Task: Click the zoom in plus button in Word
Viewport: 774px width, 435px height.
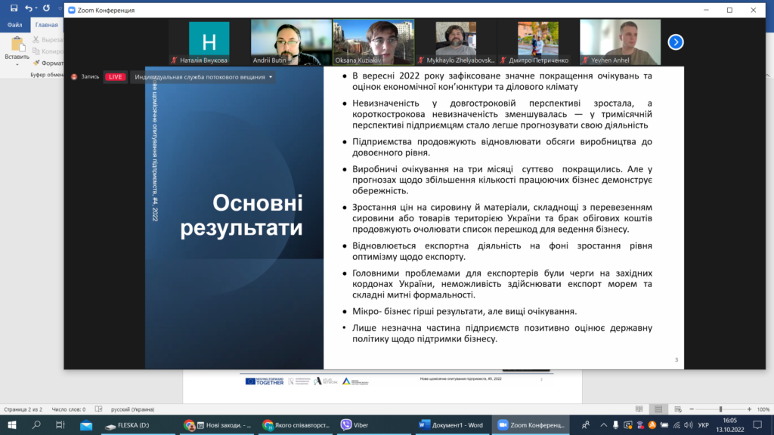Action: [749, 409]
